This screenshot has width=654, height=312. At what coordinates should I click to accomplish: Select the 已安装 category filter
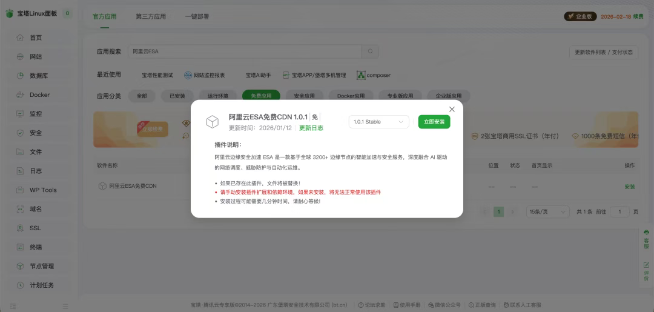pyautogui.click(x=177, y=96)
